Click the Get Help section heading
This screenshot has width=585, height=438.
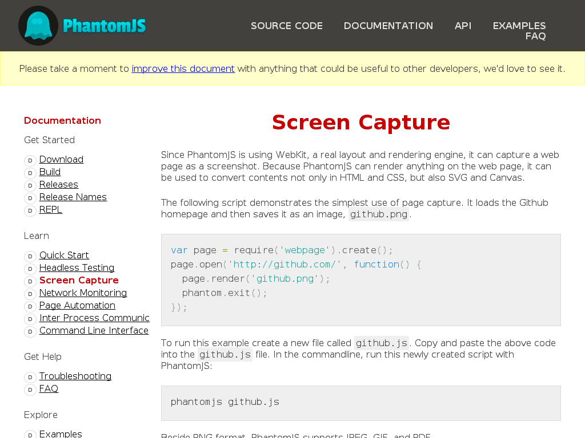coord(42,357)
